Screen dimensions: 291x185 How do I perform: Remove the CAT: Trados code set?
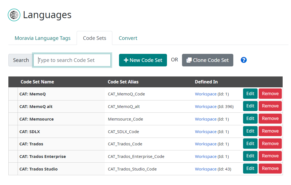pos(270,144)
